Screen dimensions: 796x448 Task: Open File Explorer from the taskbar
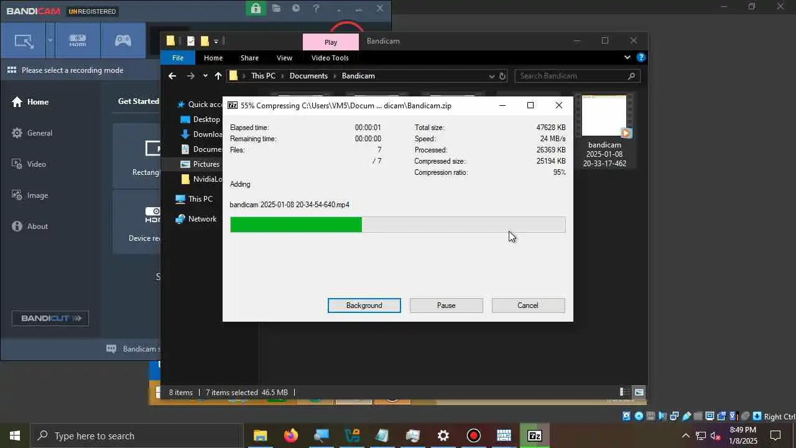260,436
